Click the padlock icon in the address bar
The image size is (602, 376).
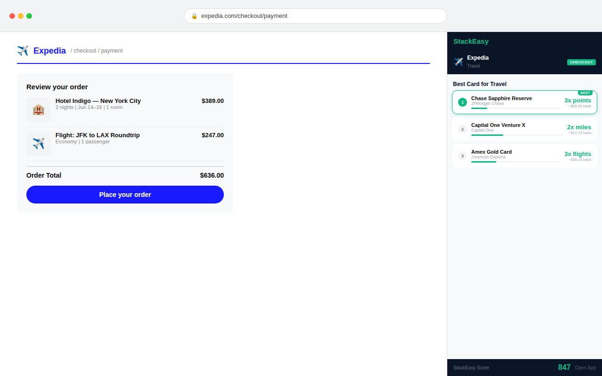point(194,16)
